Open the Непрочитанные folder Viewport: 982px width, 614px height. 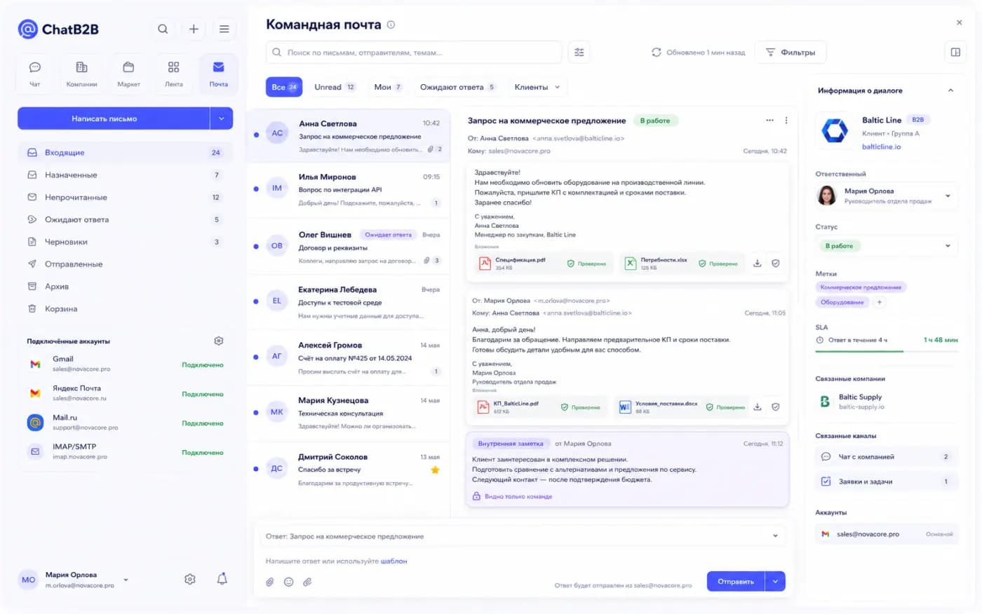click(x=124, y=197)
